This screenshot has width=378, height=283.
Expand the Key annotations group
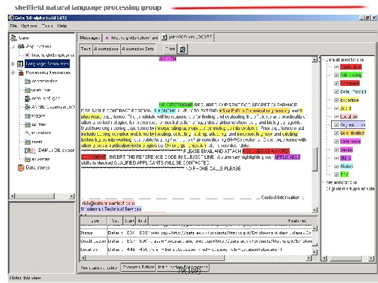click(x=323, y=182)
